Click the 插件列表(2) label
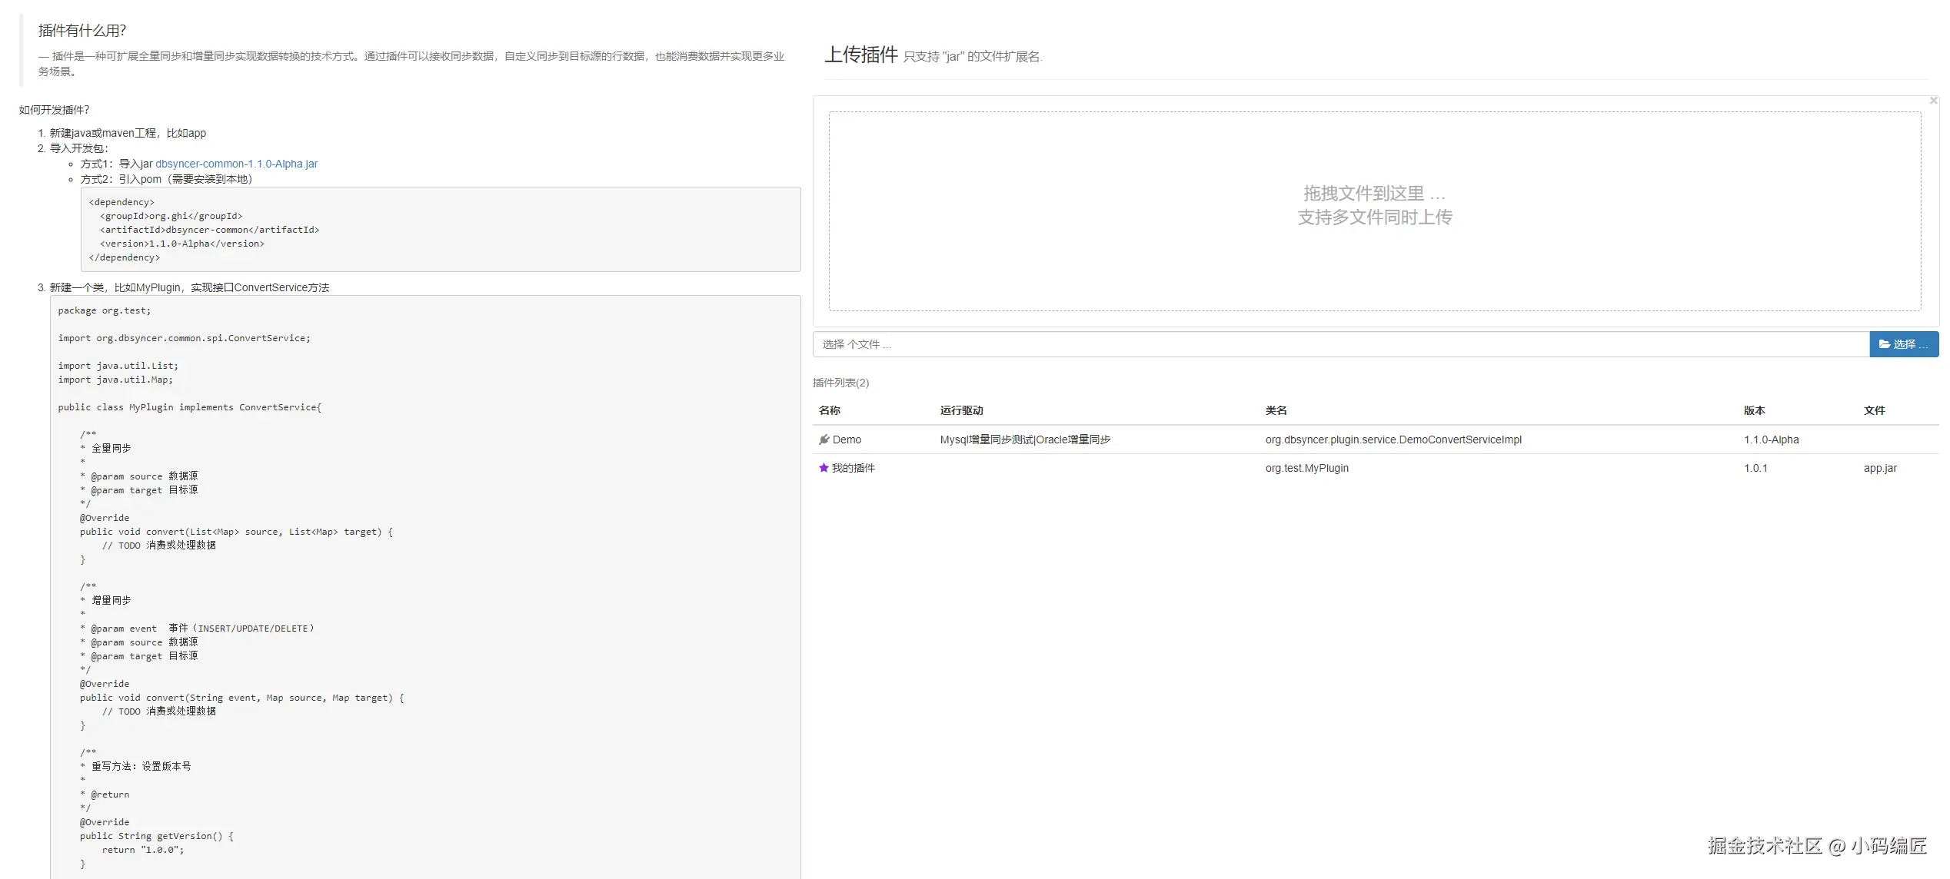Screen dimensions: 1950x879 click(840, 383)
